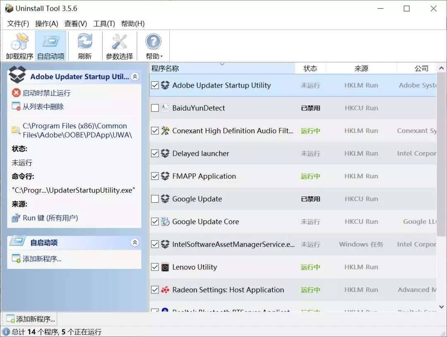
Task: Click the 添加新程序 link in side panel
Action: [x=42, y=259]
